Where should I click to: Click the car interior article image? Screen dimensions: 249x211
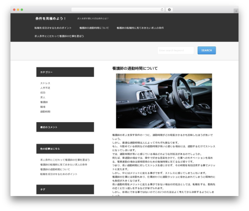(x=164, y=101)
